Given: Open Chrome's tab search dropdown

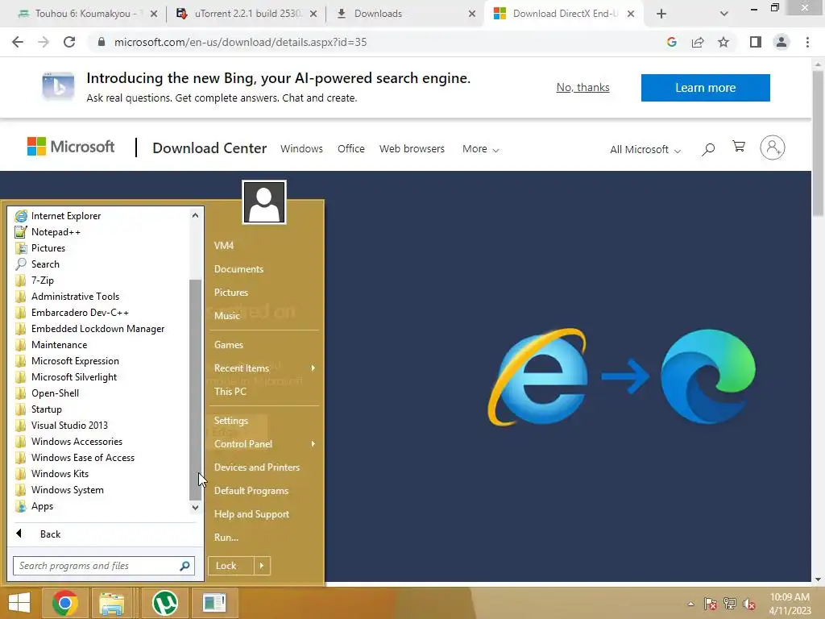Looking at the screenshot, I should coord(724,14).
